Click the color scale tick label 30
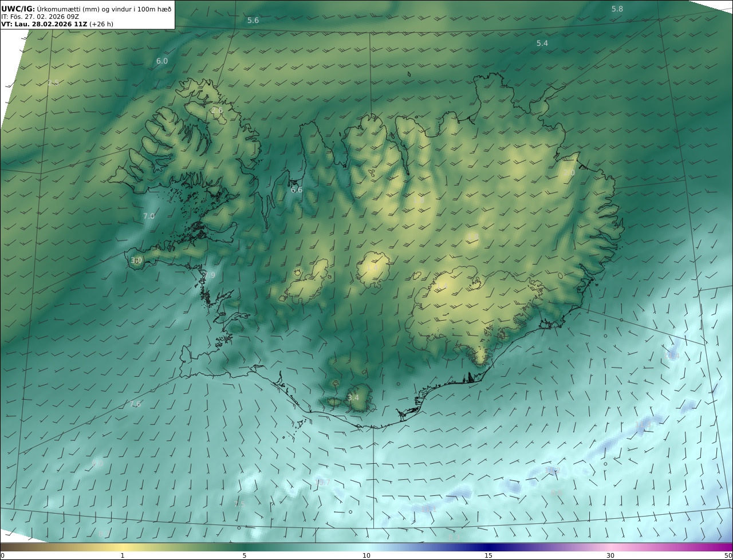Screen dimensions: 733x560 [610, 555]
